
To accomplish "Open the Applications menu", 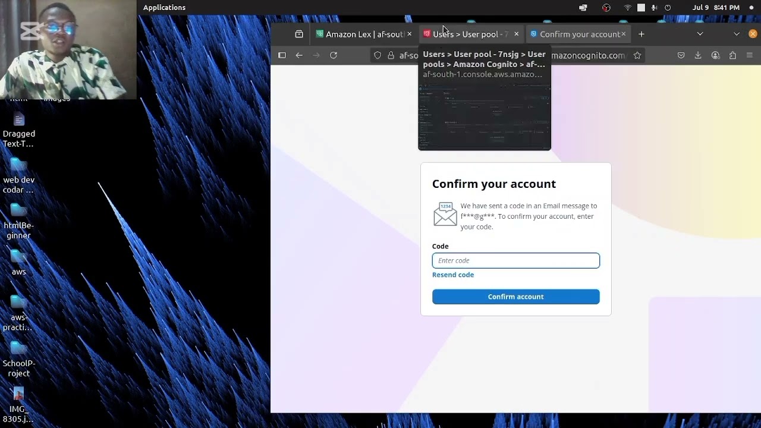I will click(164, 8).
